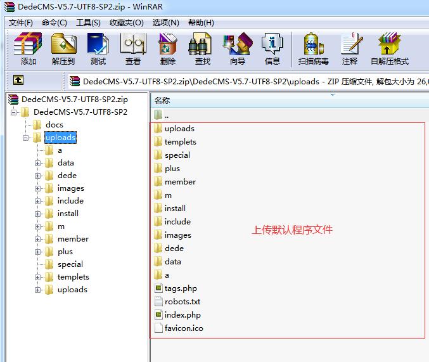Collapse the uploads folder in tree
Screen dimensions: 429x362
26,138
